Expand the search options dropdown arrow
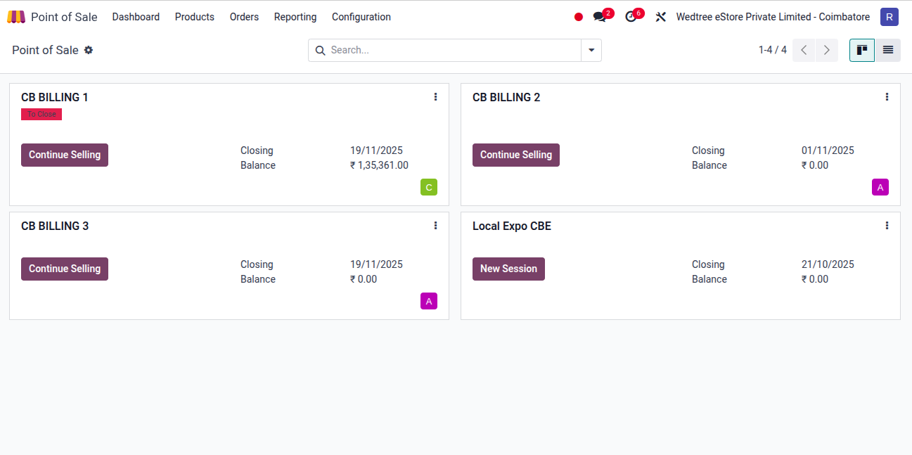 pos(591,50)
